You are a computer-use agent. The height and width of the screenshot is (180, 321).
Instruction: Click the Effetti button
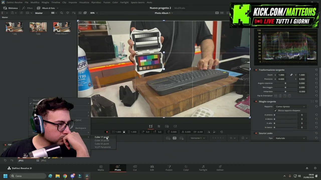[x=27, y=8]
